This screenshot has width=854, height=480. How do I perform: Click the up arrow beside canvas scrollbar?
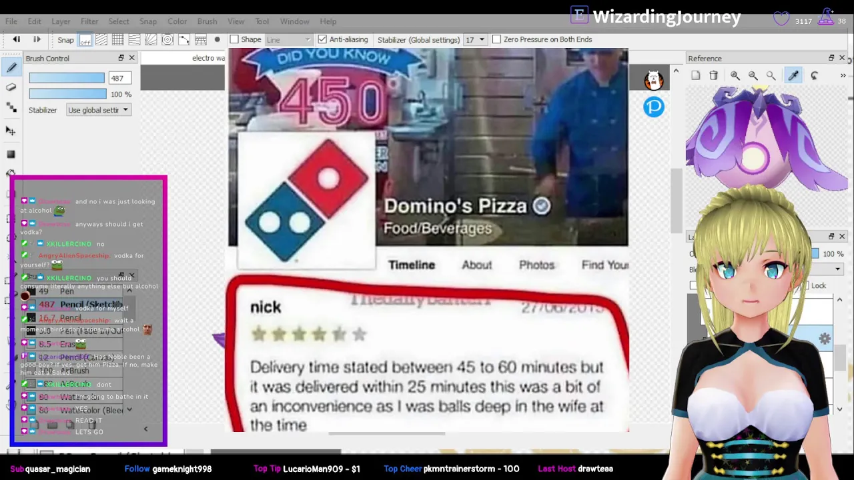pos(676,71)
